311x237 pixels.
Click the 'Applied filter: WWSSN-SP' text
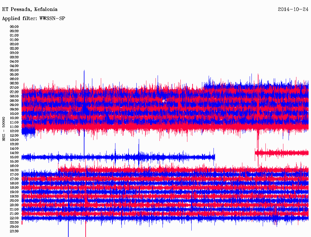click(33, 19)
